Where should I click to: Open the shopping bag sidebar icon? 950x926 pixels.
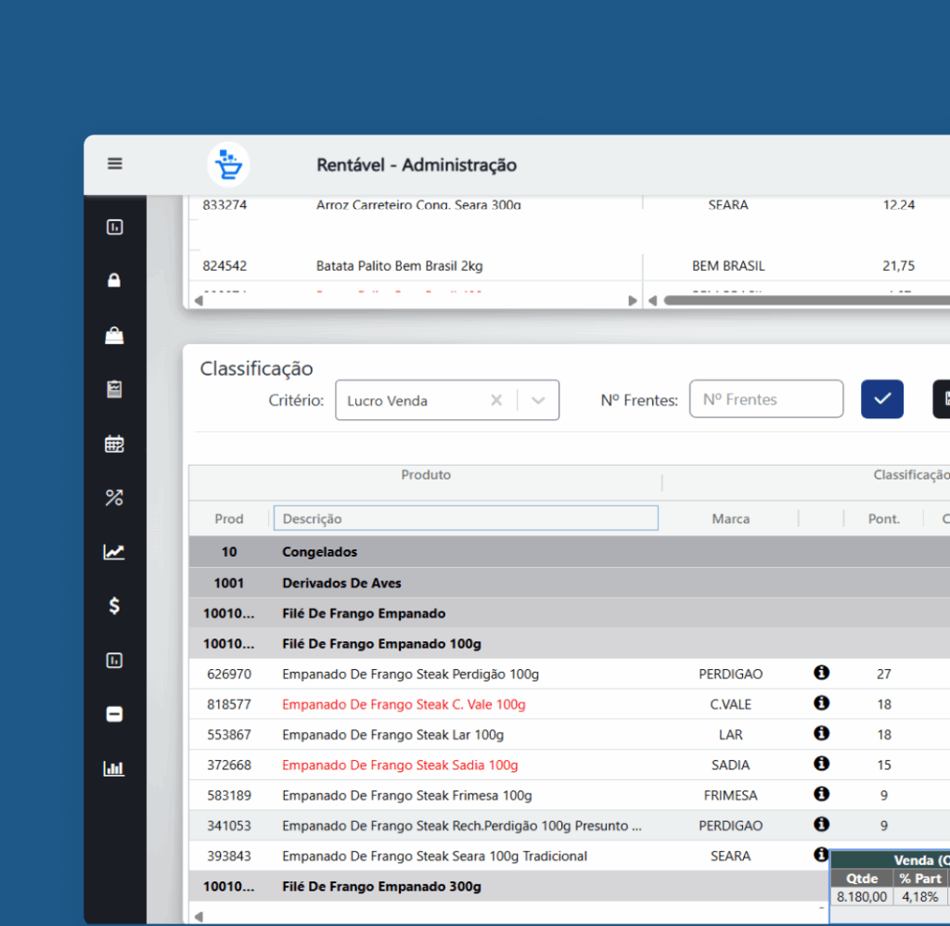[114, 335]
